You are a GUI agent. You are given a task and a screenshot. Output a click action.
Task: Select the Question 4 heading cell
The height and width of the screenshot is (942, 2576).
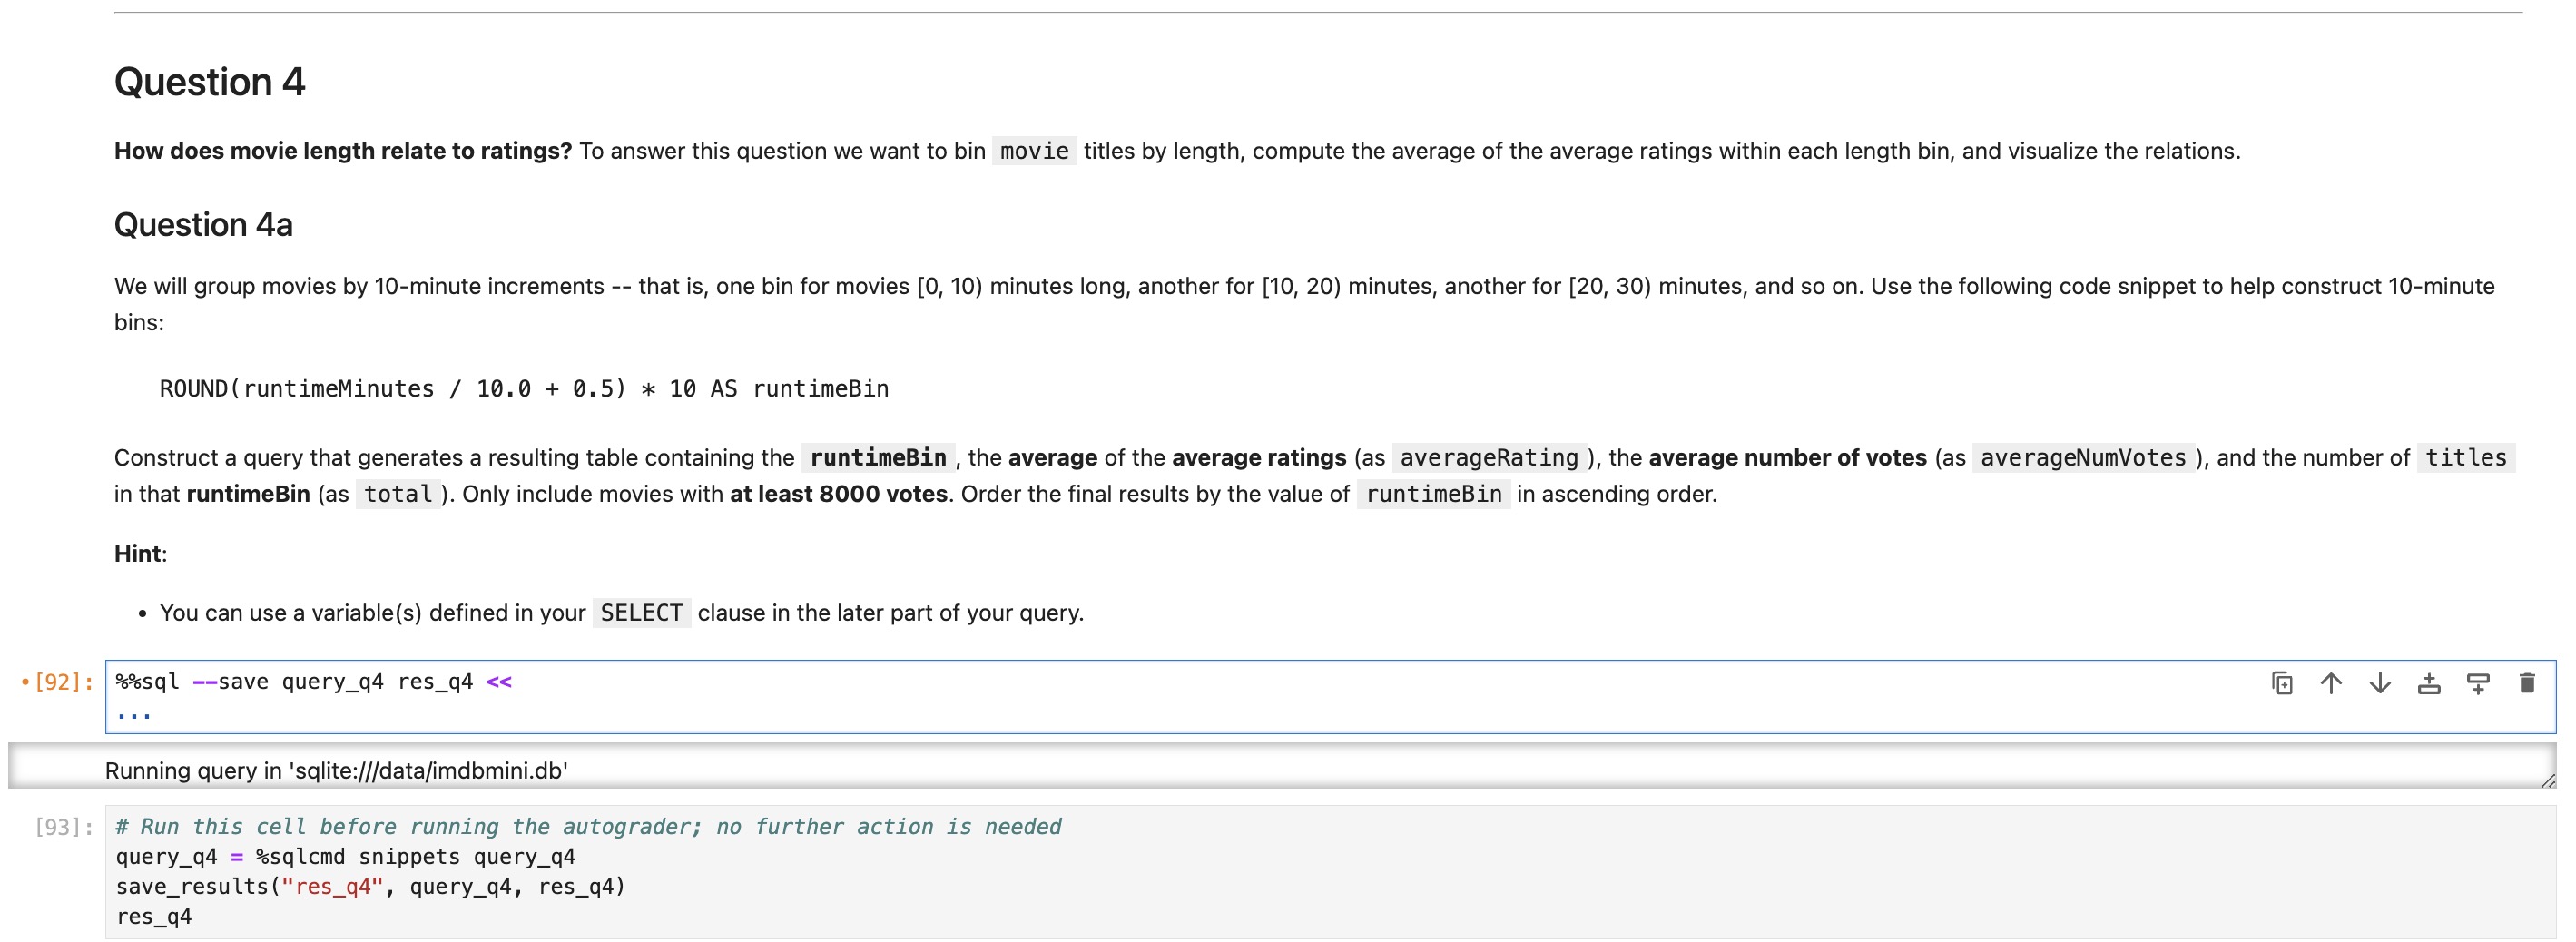209,82
